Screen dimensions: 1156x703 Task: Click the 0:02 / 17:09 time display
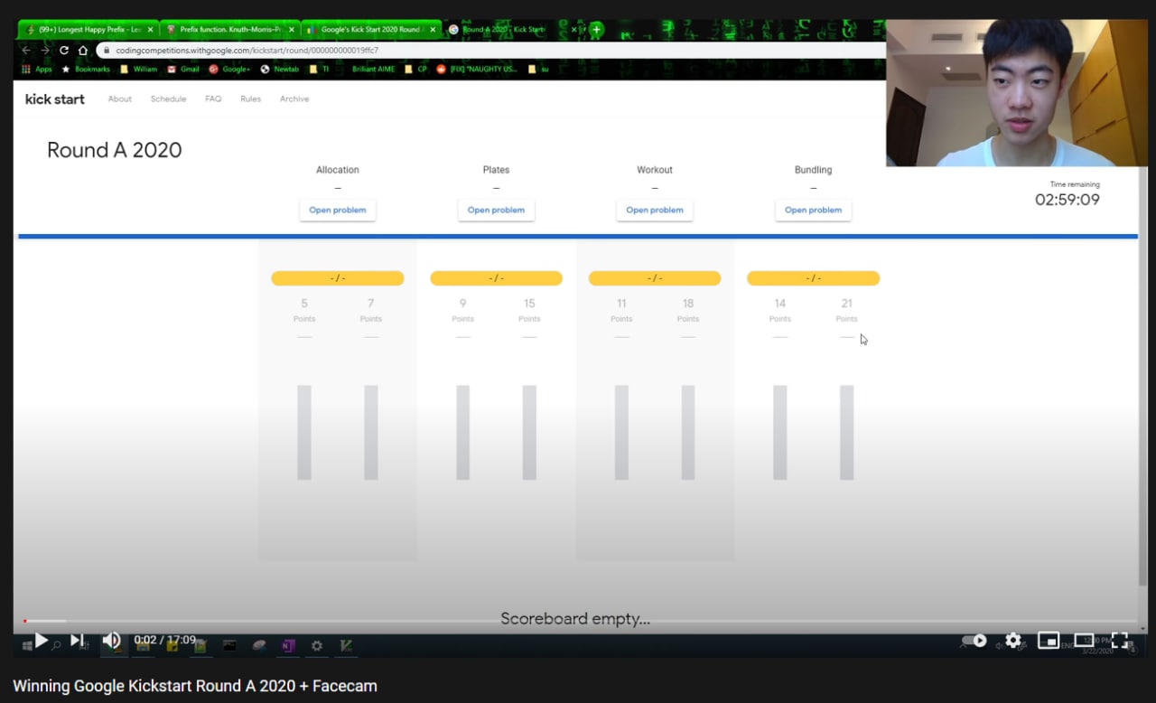(x=164, y=640)
